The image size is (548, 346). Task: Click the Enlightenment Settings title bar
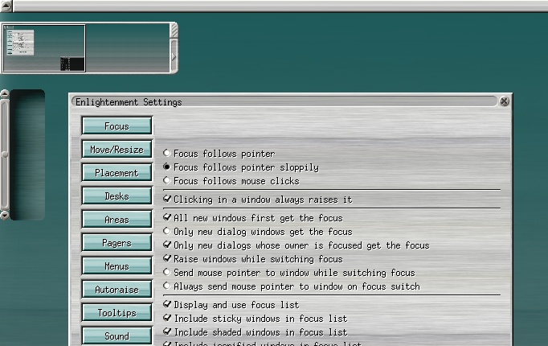[x=284, y=102]
